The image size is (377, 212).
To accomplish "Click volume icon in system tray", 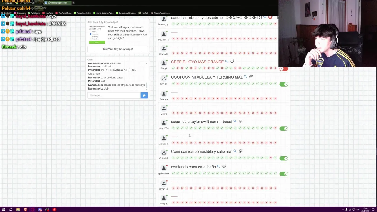I will pos(350,210).
